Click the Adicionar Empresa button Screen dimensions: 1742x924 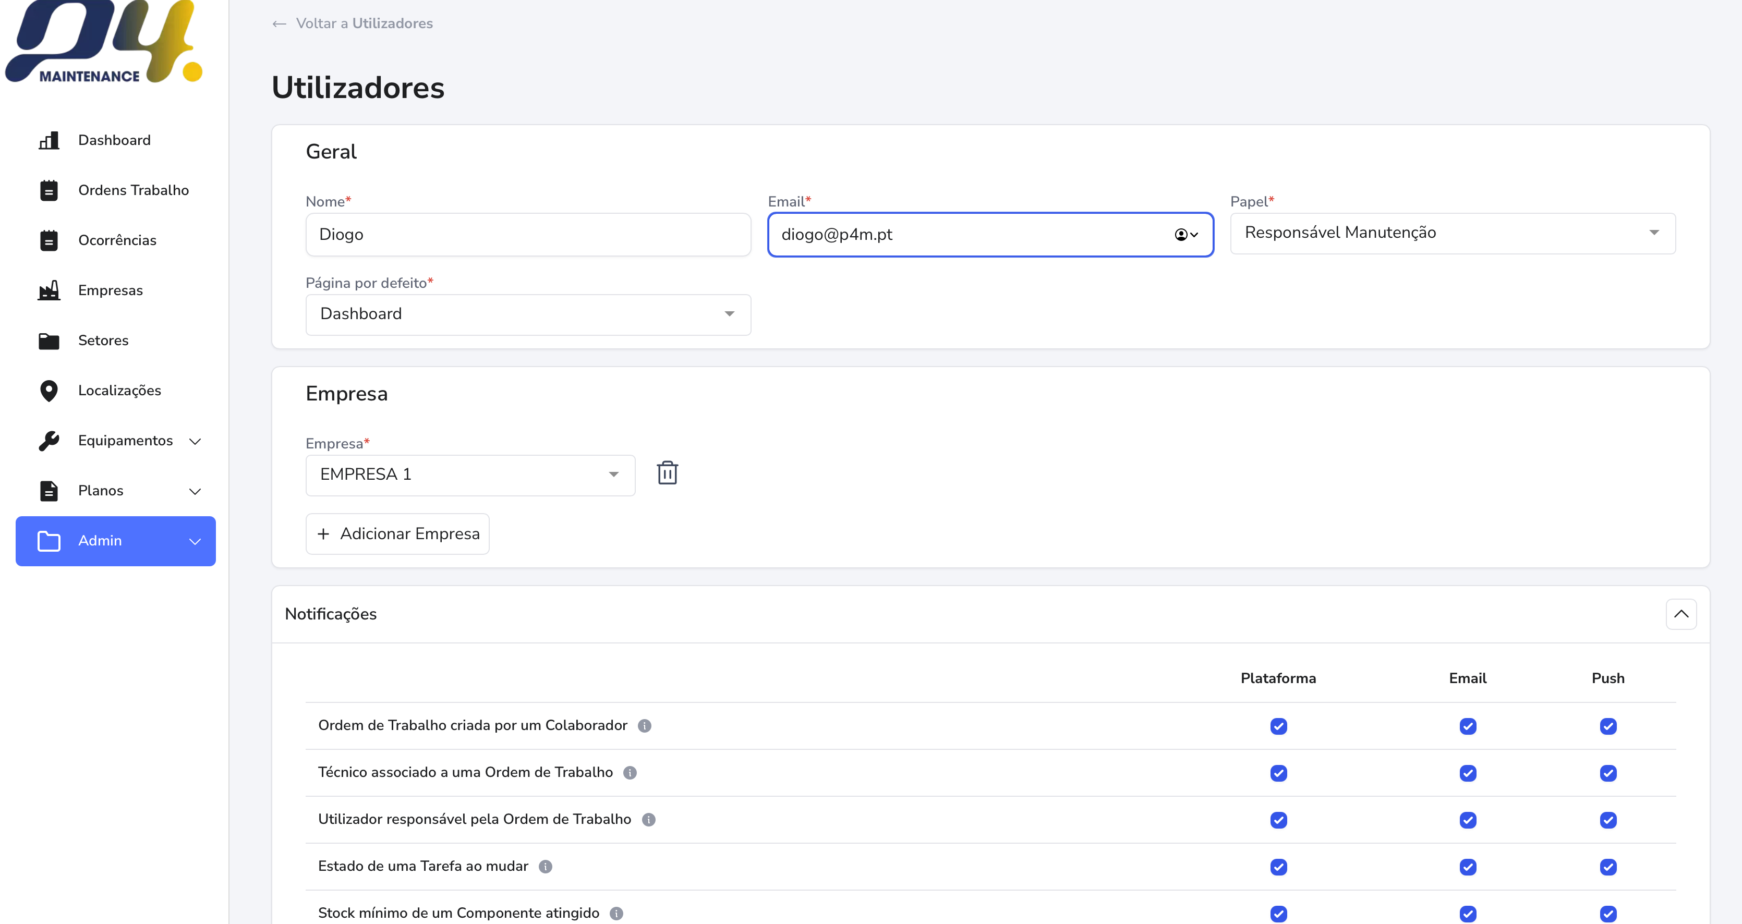pyautogui.click(x=397, y=533)
